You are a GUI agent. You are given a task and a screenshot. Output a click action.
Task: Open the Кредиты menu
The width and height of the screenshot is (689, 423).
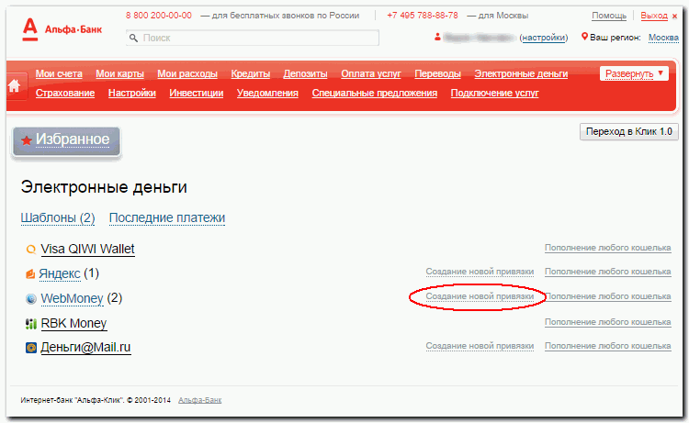[x=251, y=73]
